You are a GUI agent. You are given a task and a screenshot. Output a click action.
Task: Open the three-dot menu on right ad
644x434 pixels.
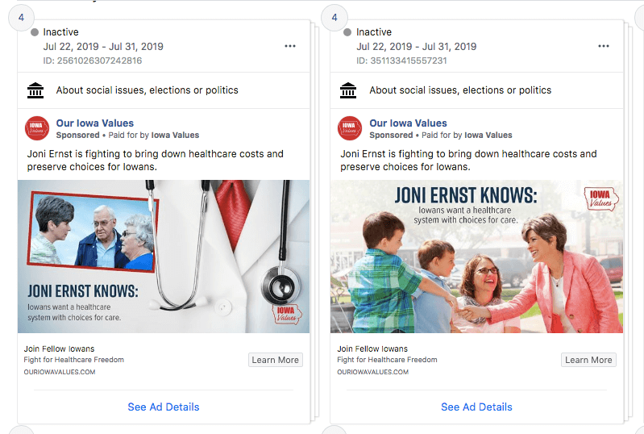click(604, 47)
